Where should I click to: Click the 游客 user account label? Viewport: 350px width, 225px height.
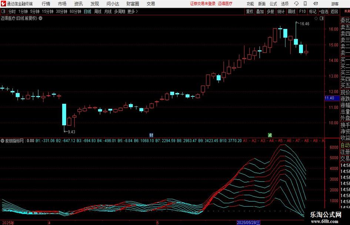pyautogui.click(x=334, y=4)
